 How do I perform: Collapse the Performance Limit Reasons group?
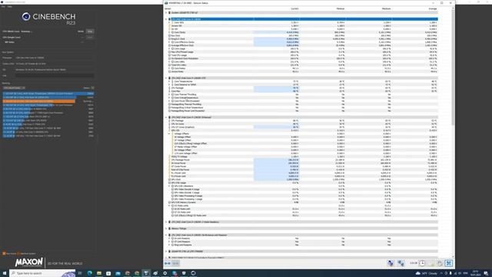coord(166,235)
